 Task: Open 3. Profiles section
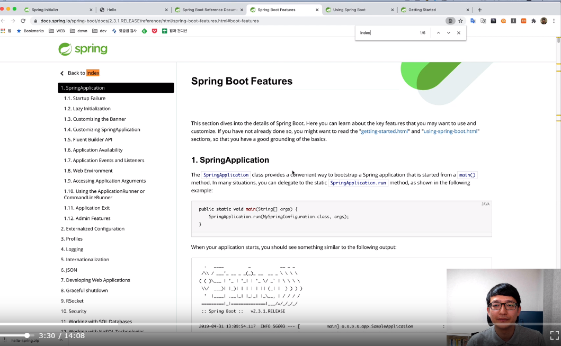coord(72,238)
